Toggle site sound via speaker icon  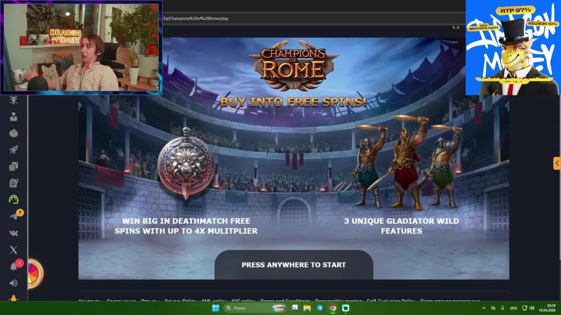[x=14, y=283]
